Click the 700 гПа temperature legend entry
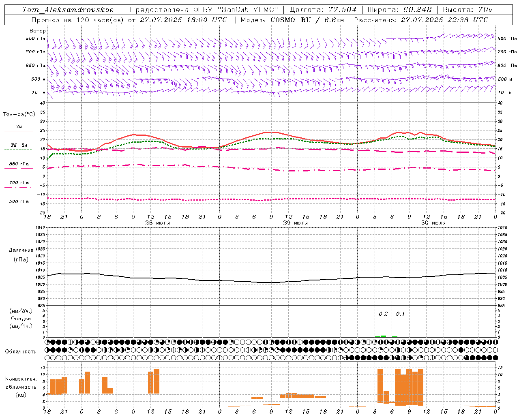The height and width of the screenshot is (415, 519). coord(19,183)
